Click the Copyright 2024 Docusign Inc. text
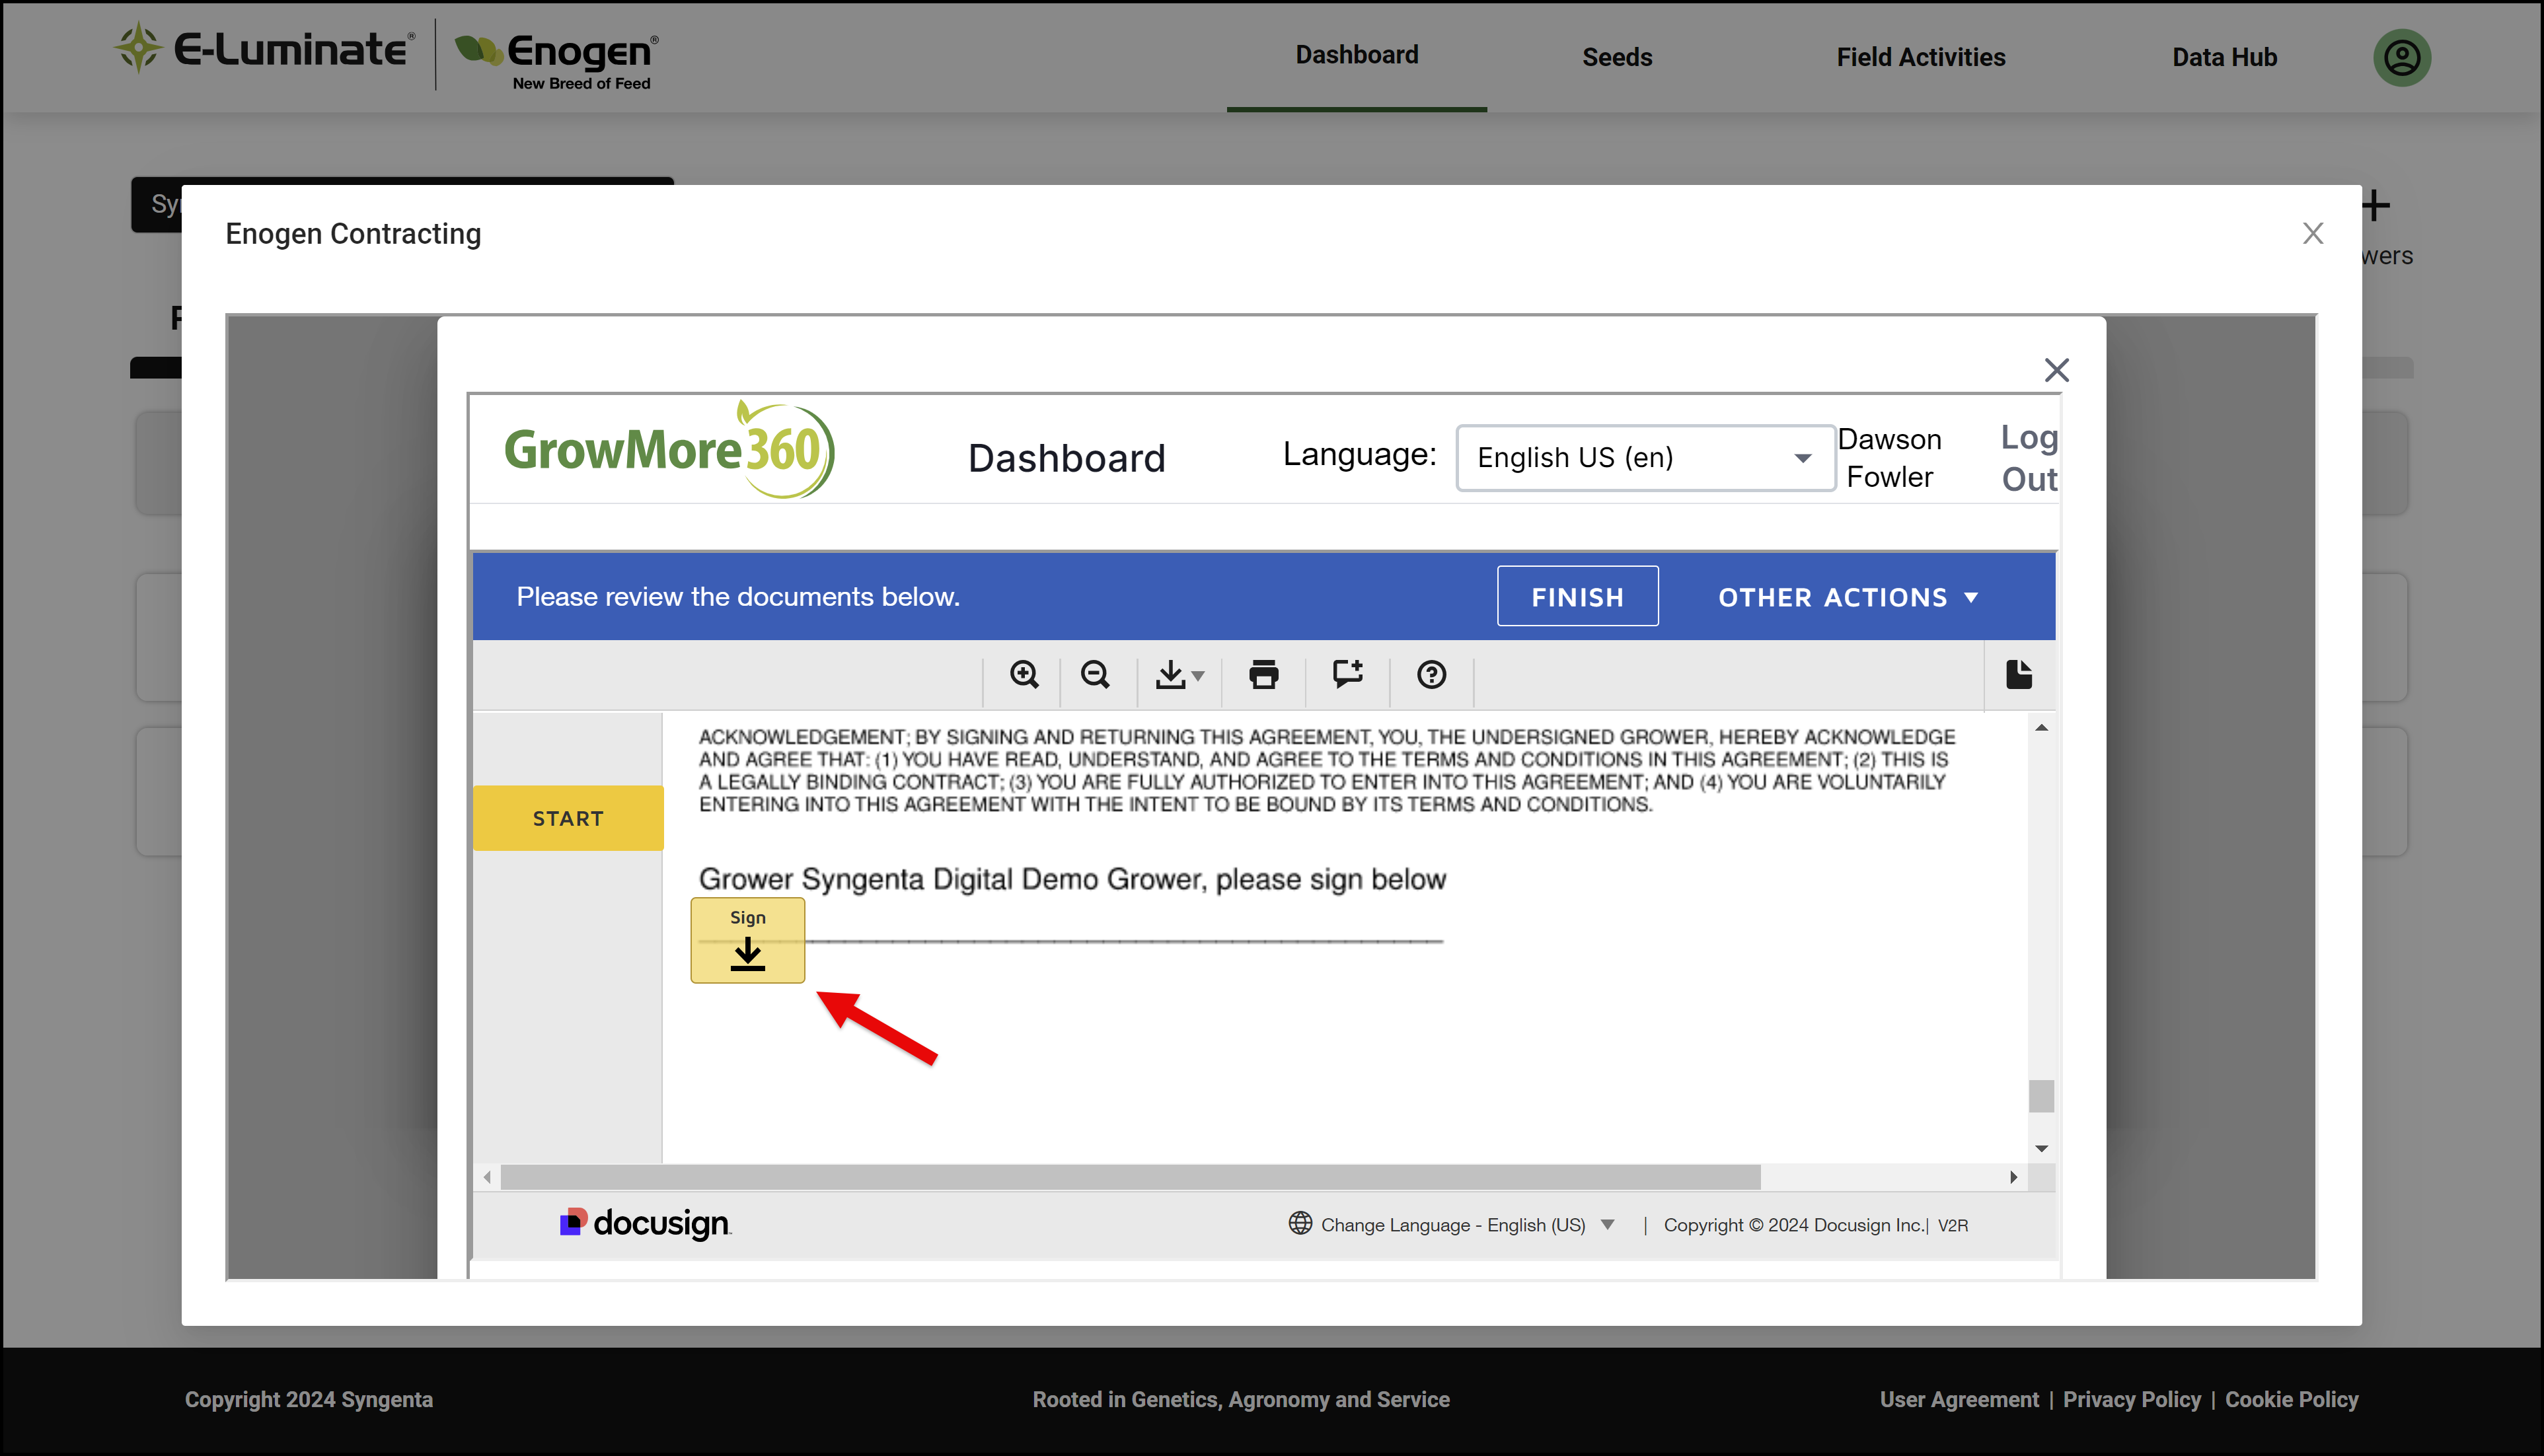 [1795, 1225]
